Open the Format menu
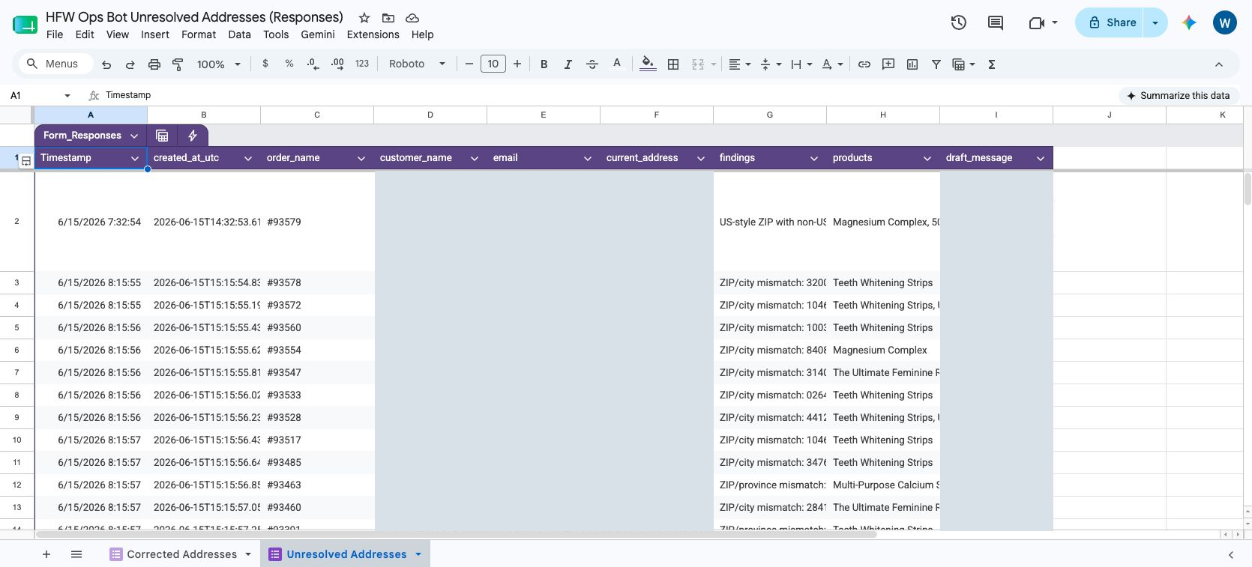The image size is (1252, 567). pos(199,34)
